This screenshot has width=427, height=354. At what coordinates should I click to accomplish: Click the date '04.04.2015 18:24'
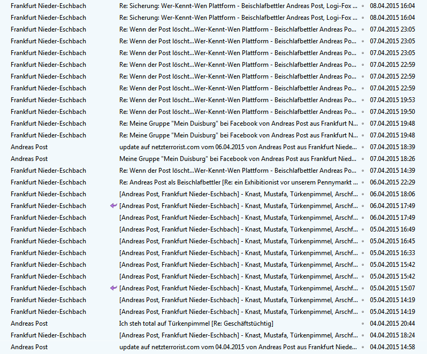[392, 335]
